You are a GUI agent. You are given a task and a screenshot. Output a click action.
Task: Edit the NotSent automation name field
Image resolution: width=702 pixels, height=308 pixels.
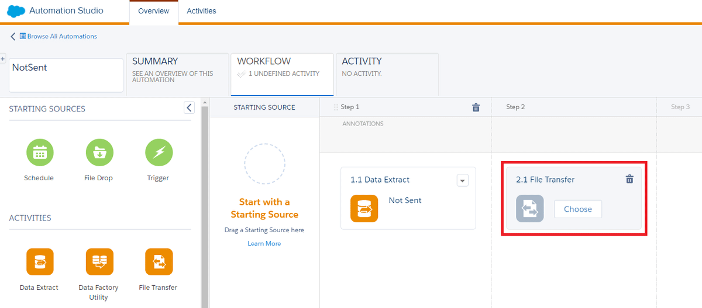pyautogui.click(x=66, y=75)
